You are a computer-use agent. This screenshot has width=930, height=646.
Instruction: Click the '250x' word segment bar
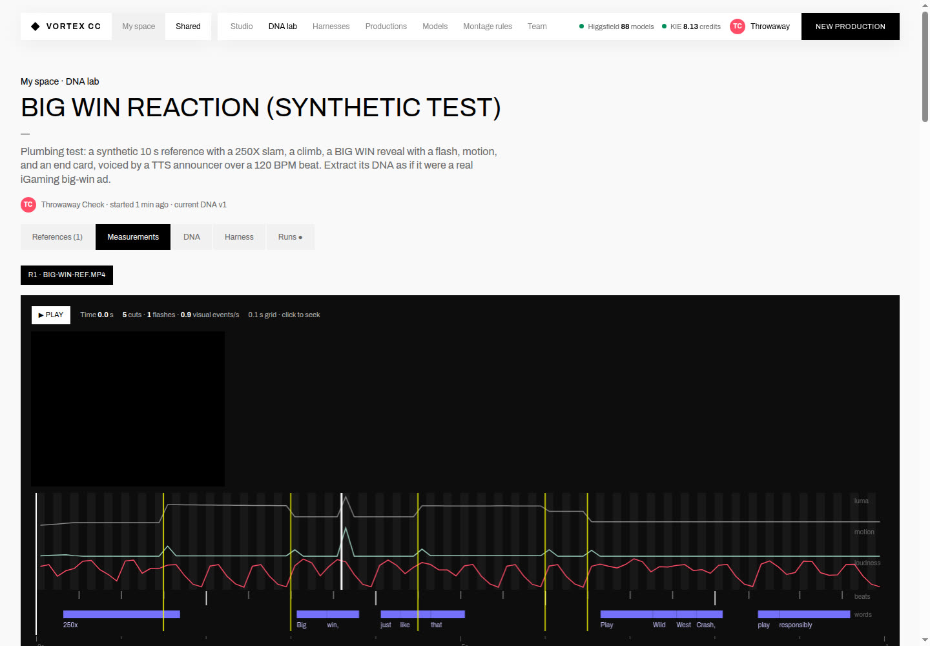pos(121,614)
